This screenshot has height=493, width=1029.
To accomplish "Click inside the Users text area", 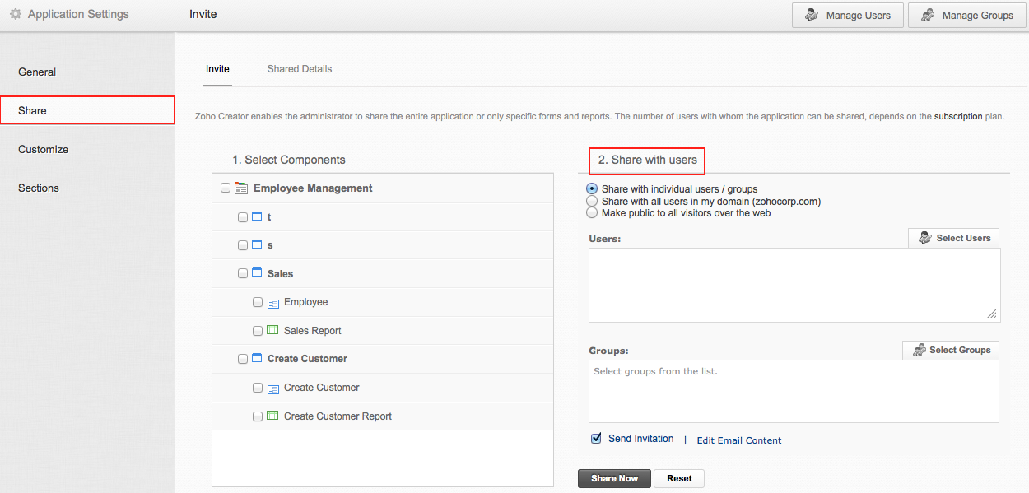I will click(x=793, y=284).
